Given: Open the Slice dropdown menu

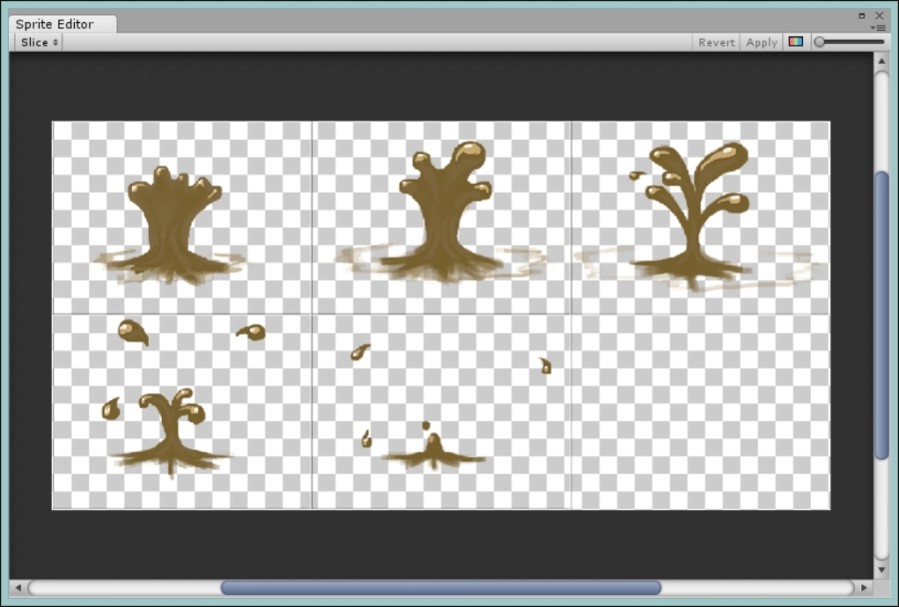Looking at the screenshot, I should (39, 42).
